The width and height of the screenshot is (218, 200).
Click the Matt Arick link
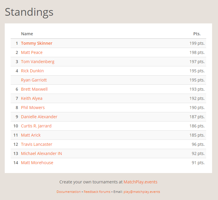pyautogui.click(x=31, y=135)
